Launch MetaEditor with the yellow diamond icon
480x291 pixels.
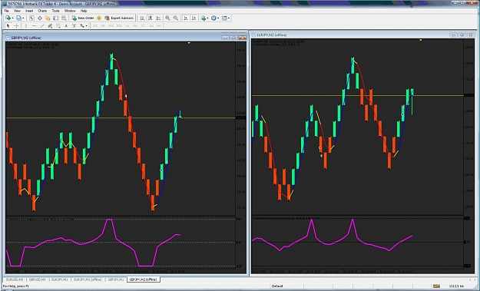tap(99, 18)
